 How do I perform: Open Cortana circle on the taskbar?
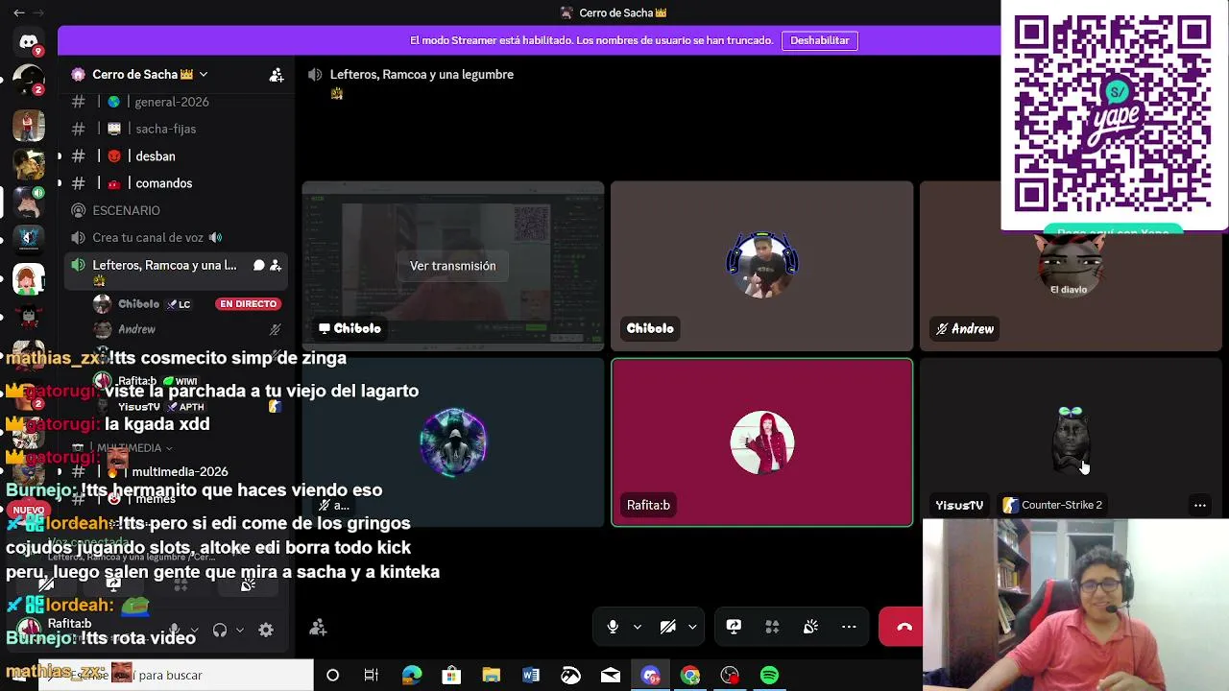click(x=332, y=676)
